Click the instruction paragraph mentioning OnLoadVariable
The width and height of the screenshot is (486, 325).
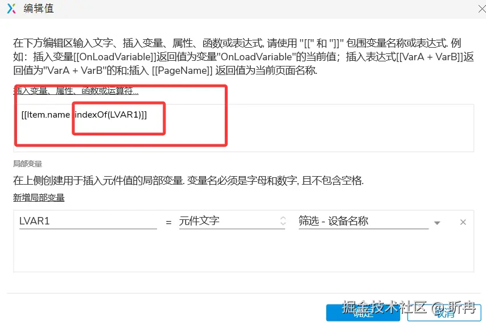(x=244, y=57)
